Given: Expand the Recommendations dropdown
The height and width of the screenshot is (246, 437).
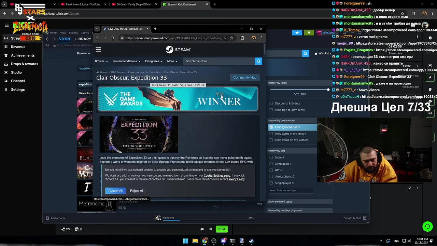Looking at the screenshot, I should (126, 61).
